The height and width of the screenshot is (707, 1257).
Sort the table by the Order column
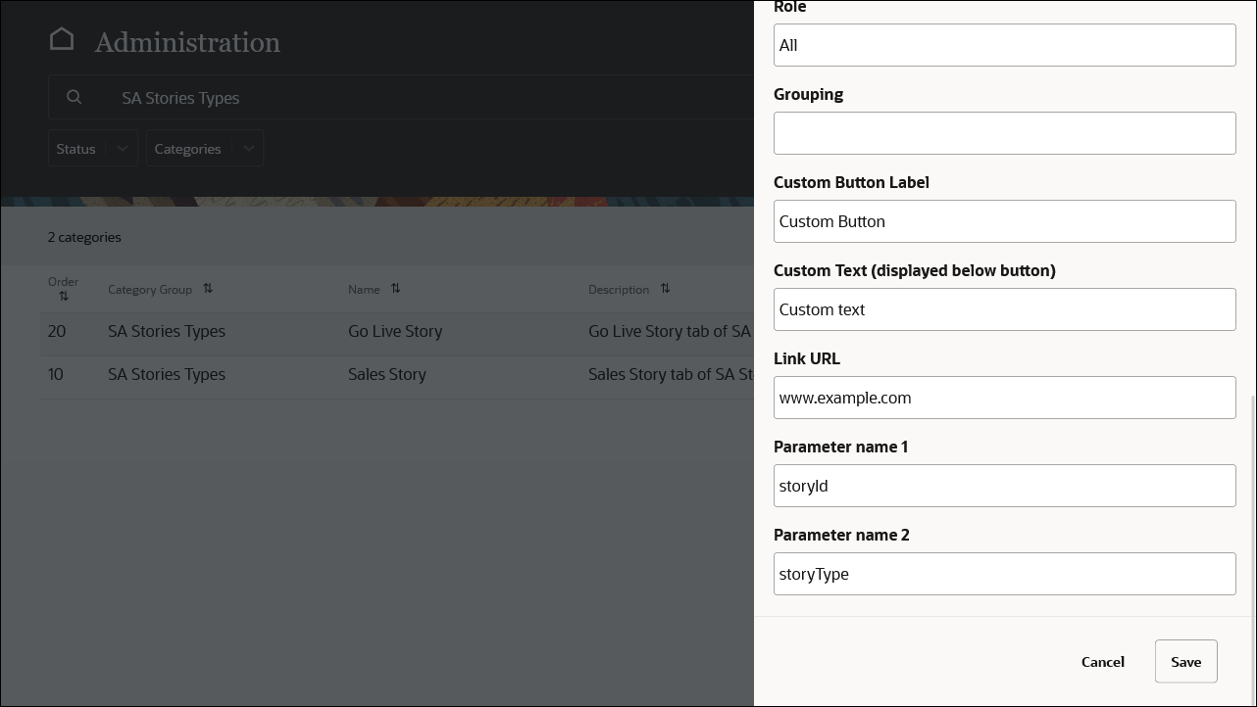(x=63, y=295)
